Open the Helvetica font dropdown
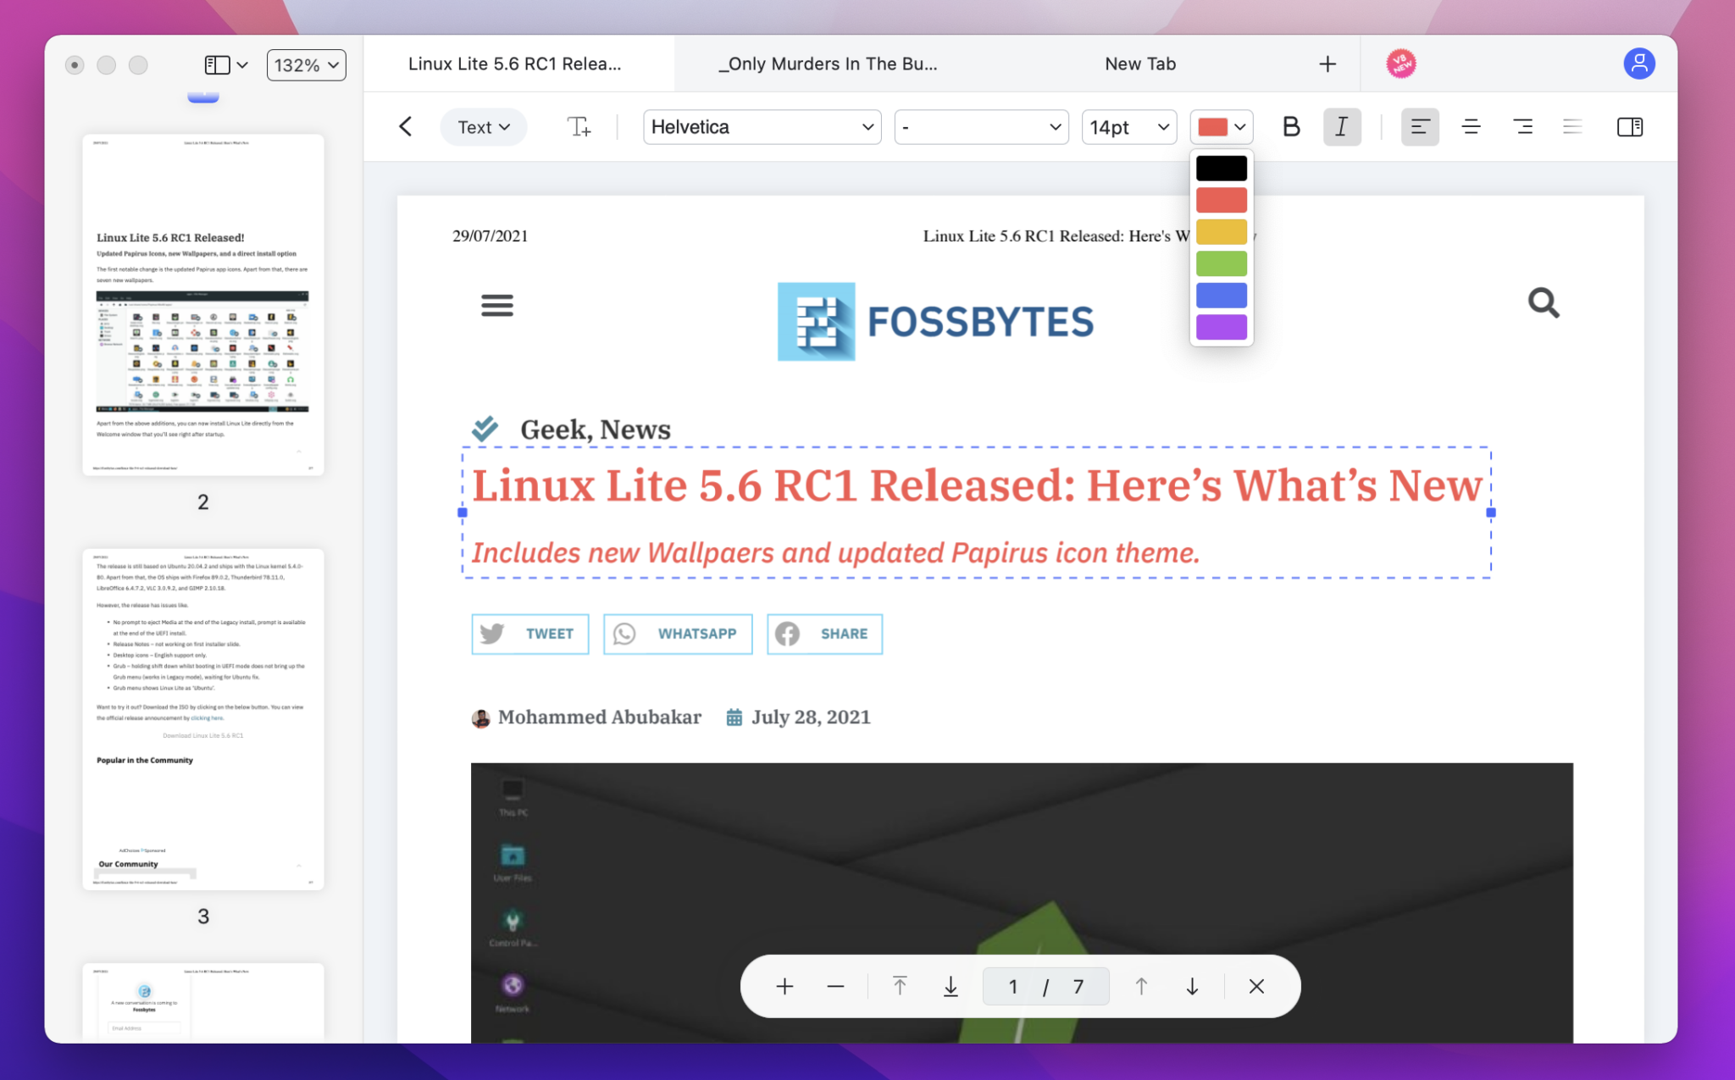The width and height of the screenshot is (1735, 1080). 762,127
